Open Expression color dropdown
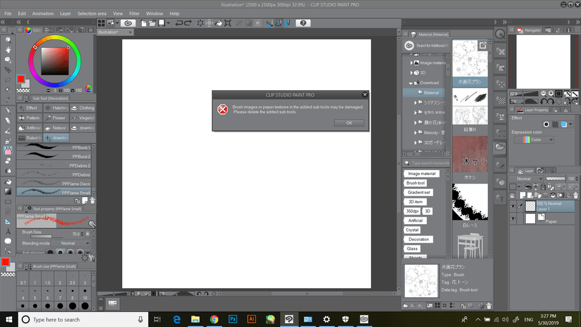581x327 pixels. pos(534,140)
